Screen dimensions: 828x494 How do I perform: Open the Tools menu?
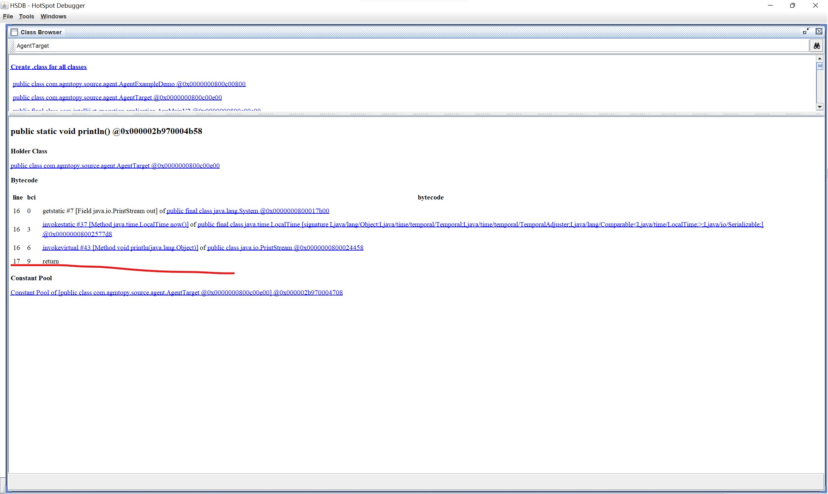[26, 16]
